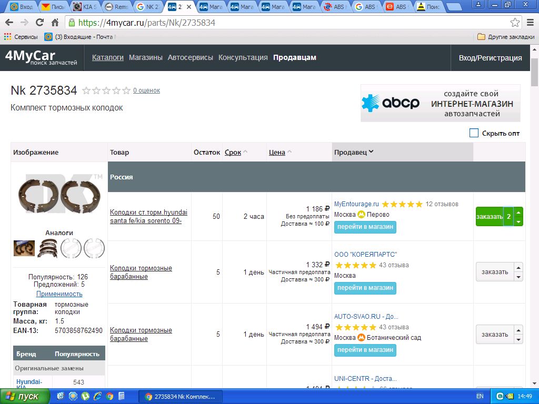Open the Применимость link
This screenshot has width=539, height=404.
coord(59,294)
